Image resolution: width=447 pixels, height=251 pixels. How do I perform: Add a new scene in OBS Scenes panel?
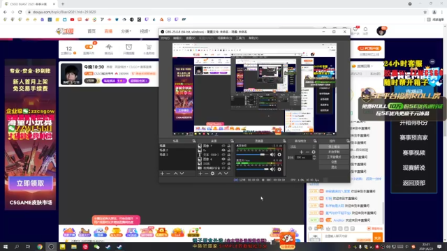pos(162,174)
